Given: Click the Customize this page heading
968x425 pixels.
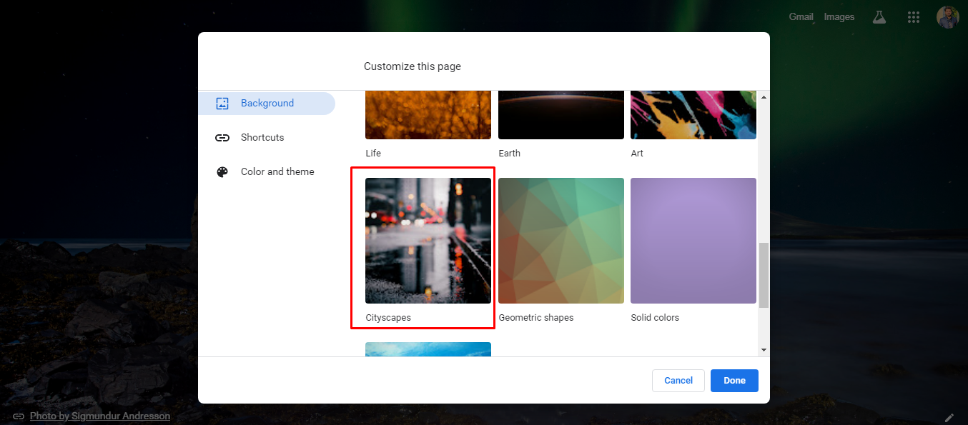Looking at the screenshot, I should [413, 66].
